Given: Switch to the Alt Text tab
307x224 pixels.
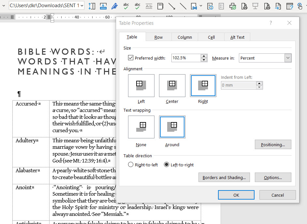Looking at the screenshot, I should coord(237,37).
